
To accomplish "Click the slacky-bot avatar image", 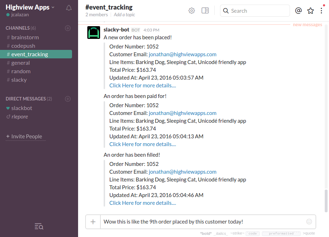I will [94, 33].
